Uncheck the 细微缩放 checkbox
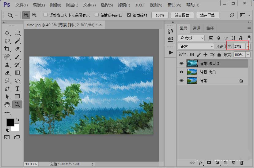Screen dimensions: 254x168 129,15
